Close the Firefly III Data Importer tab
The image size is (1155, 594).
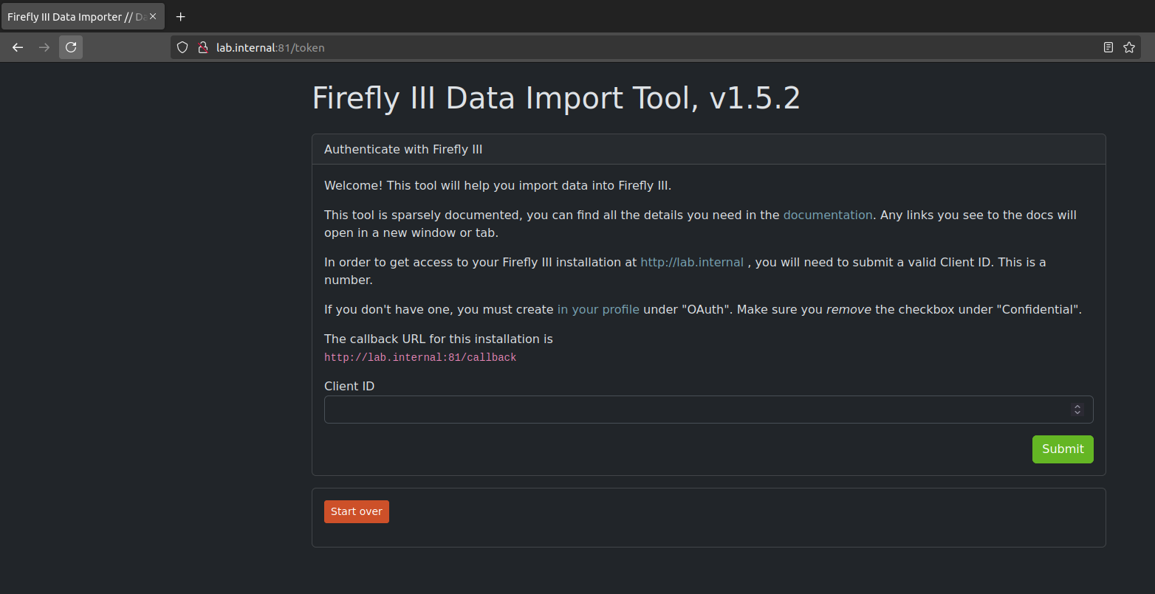[153, 16]
